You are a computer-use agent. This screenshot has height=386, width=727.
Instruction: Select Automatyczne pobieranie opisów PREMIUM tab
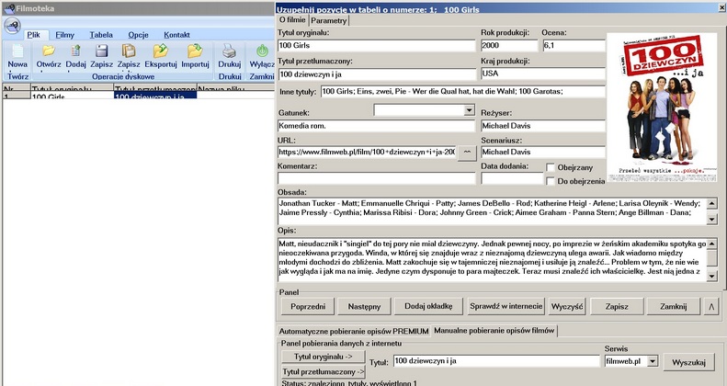[x=354, y=330]
